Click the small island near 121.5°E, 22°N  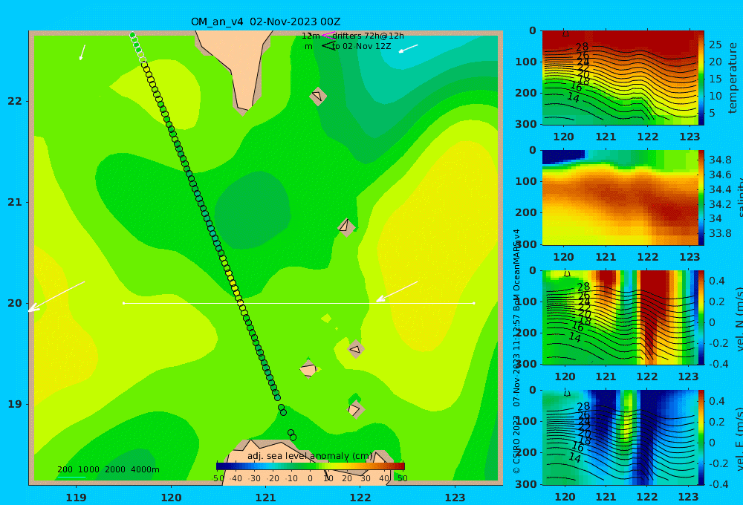coord(318,96)
